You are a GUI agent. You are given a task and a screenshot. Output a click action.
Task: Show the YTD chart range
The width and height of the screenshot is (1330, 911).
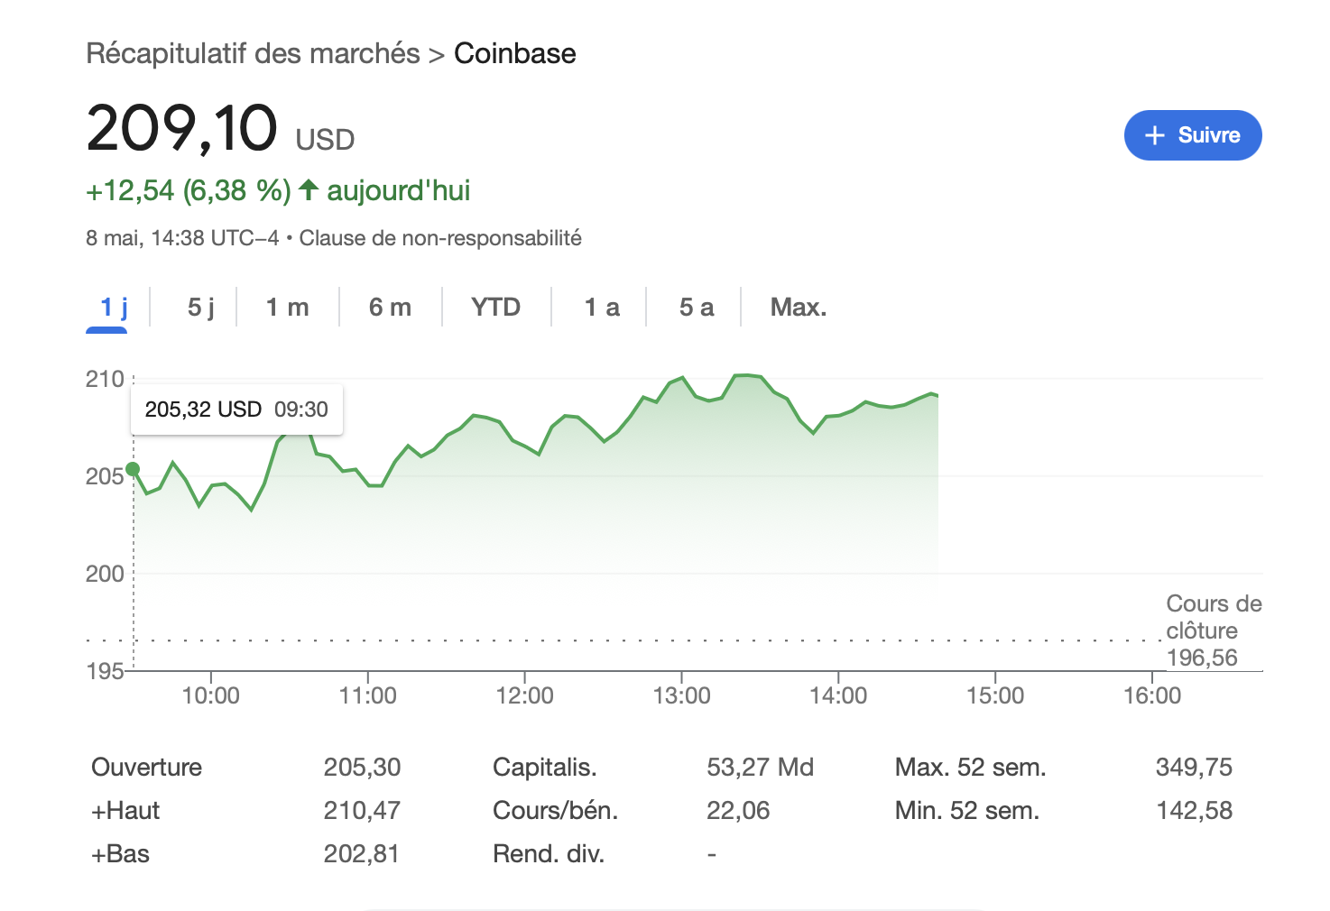click(495, 308)
